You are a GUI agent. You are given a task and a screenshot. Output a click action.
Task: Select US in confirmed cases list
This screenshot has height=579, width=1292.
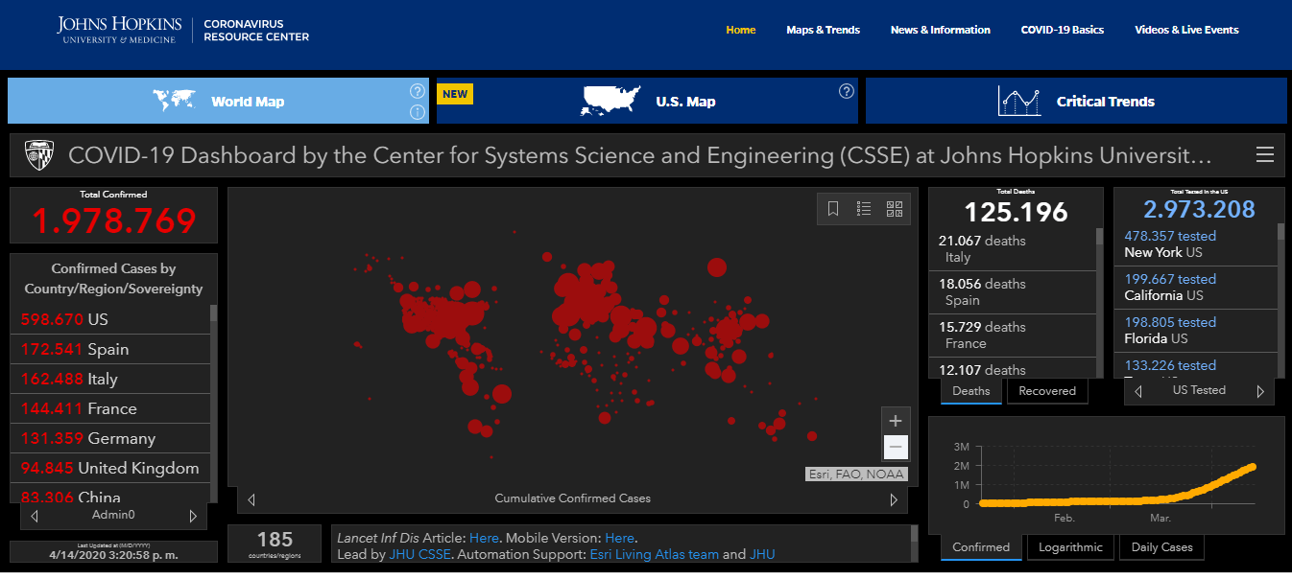(x=110, y=319)
